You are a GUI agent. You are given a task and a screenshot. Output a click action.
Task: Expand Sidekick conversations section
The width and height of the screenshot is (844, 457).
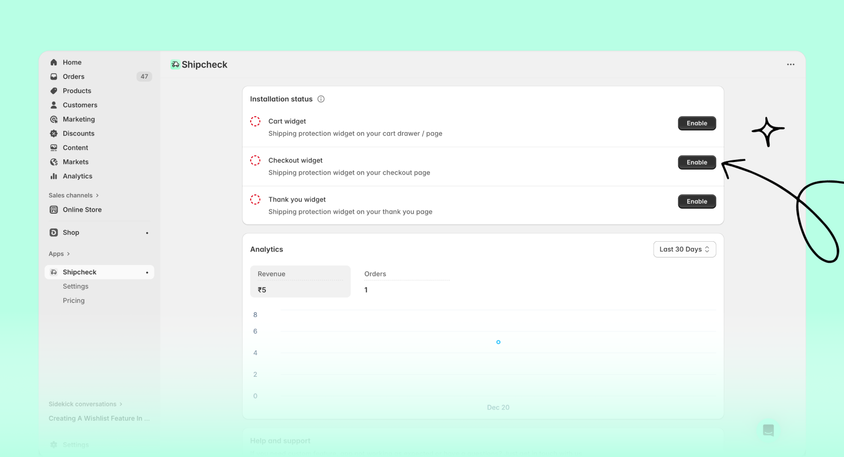(x=85, y=404)
